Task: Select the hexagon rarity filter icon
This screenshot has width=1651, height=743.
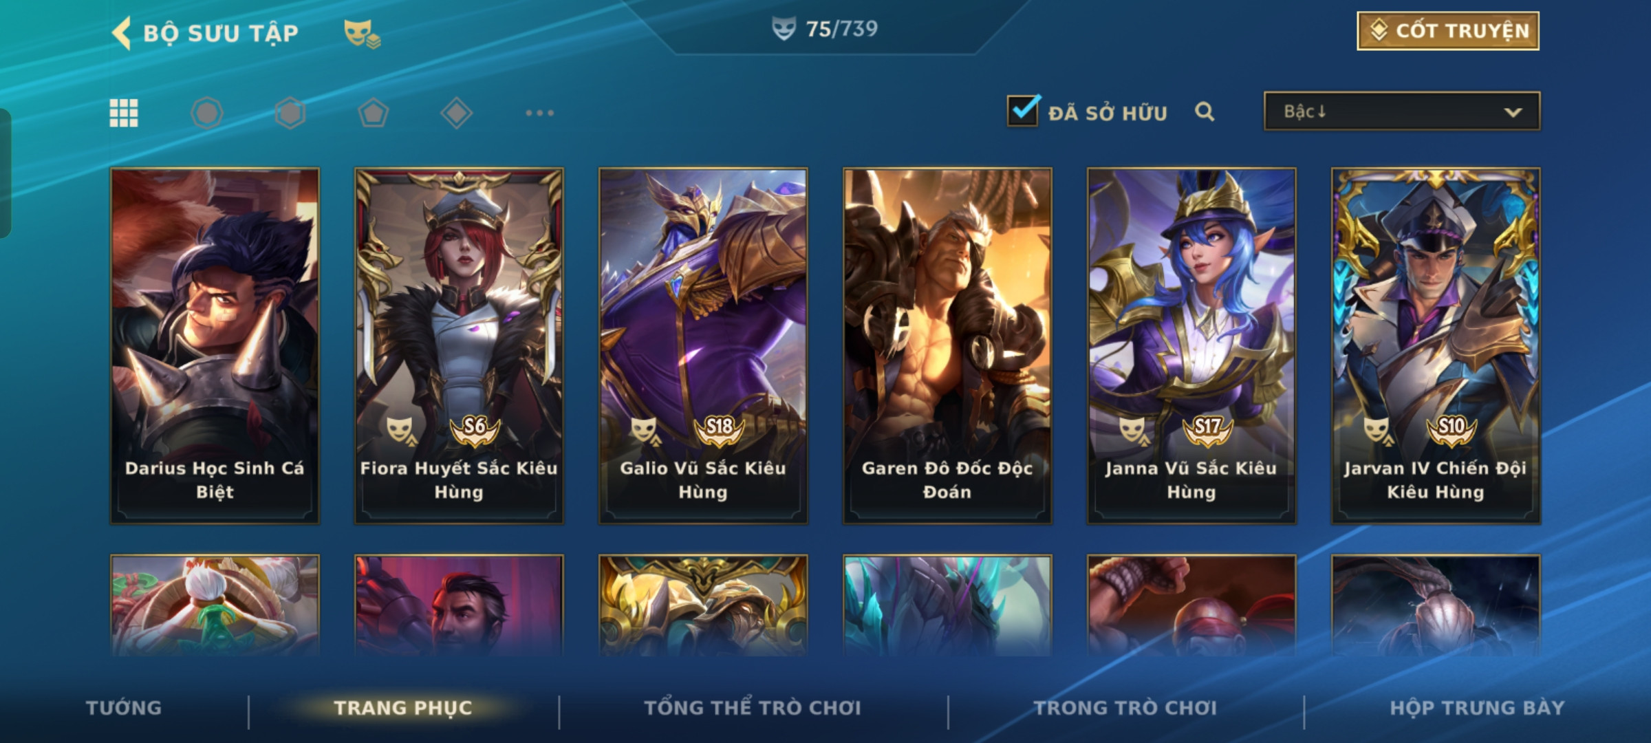Action: tap(290, 113)
